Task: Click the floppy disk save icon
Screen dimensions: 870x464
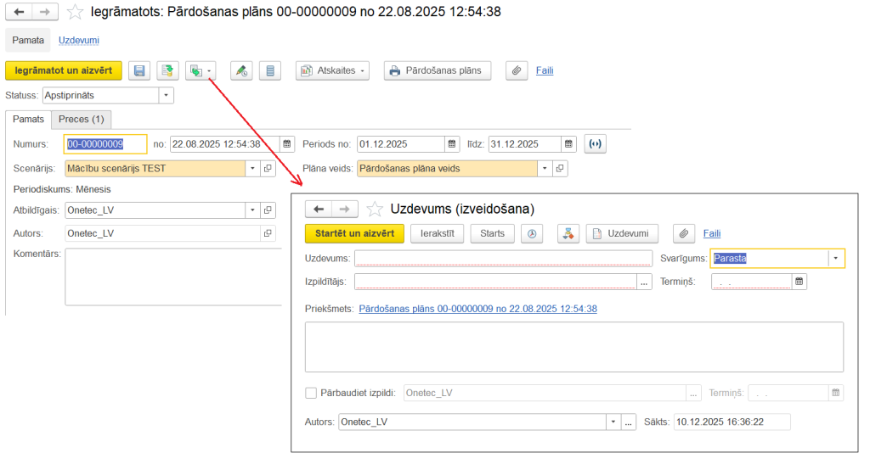Action: click(139, 71)
